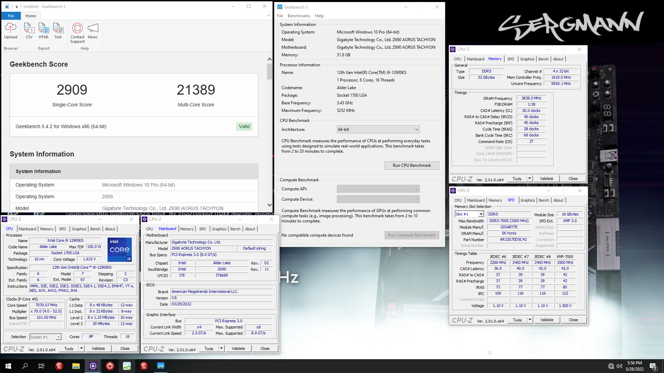Open News from Geekbench ribbon

93,31
